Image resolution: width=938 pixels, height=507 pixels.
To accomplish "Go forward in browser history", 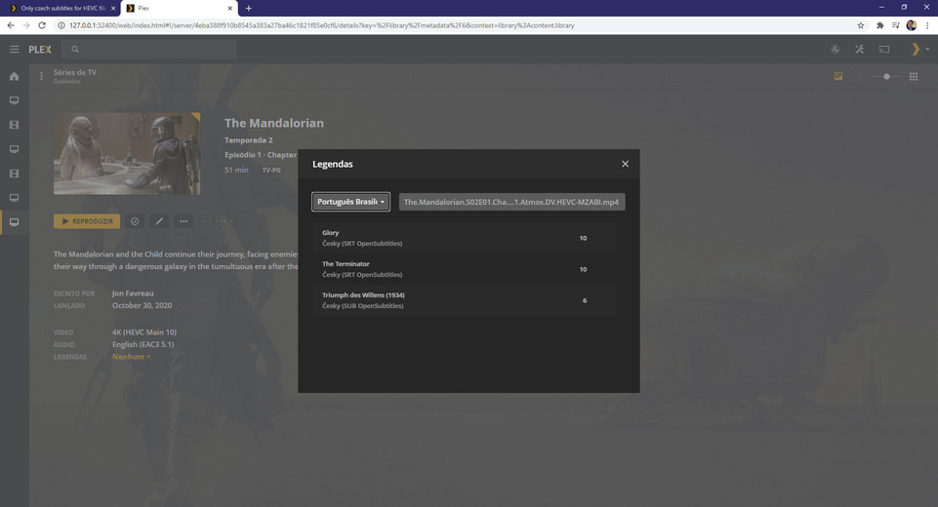I will pos(25,25).
